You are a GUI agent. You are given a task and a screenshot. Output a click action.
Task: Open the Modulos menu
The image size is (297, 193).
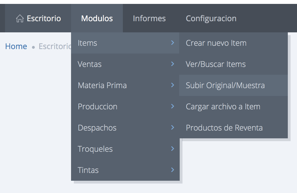97,19
